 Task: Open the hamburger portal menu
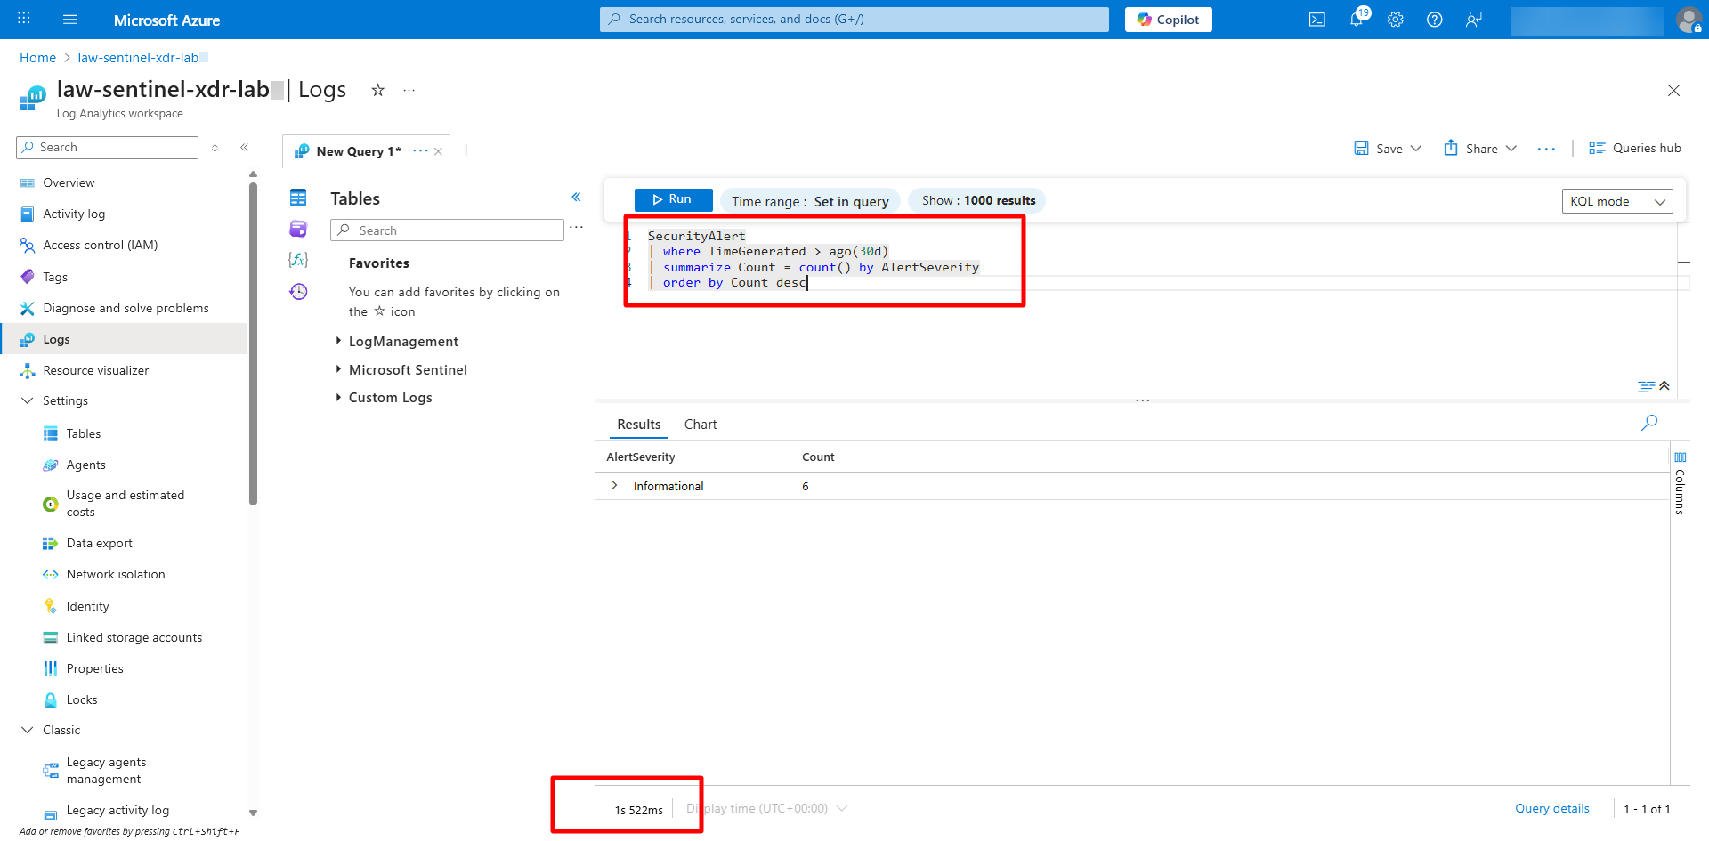pos(70,19)
